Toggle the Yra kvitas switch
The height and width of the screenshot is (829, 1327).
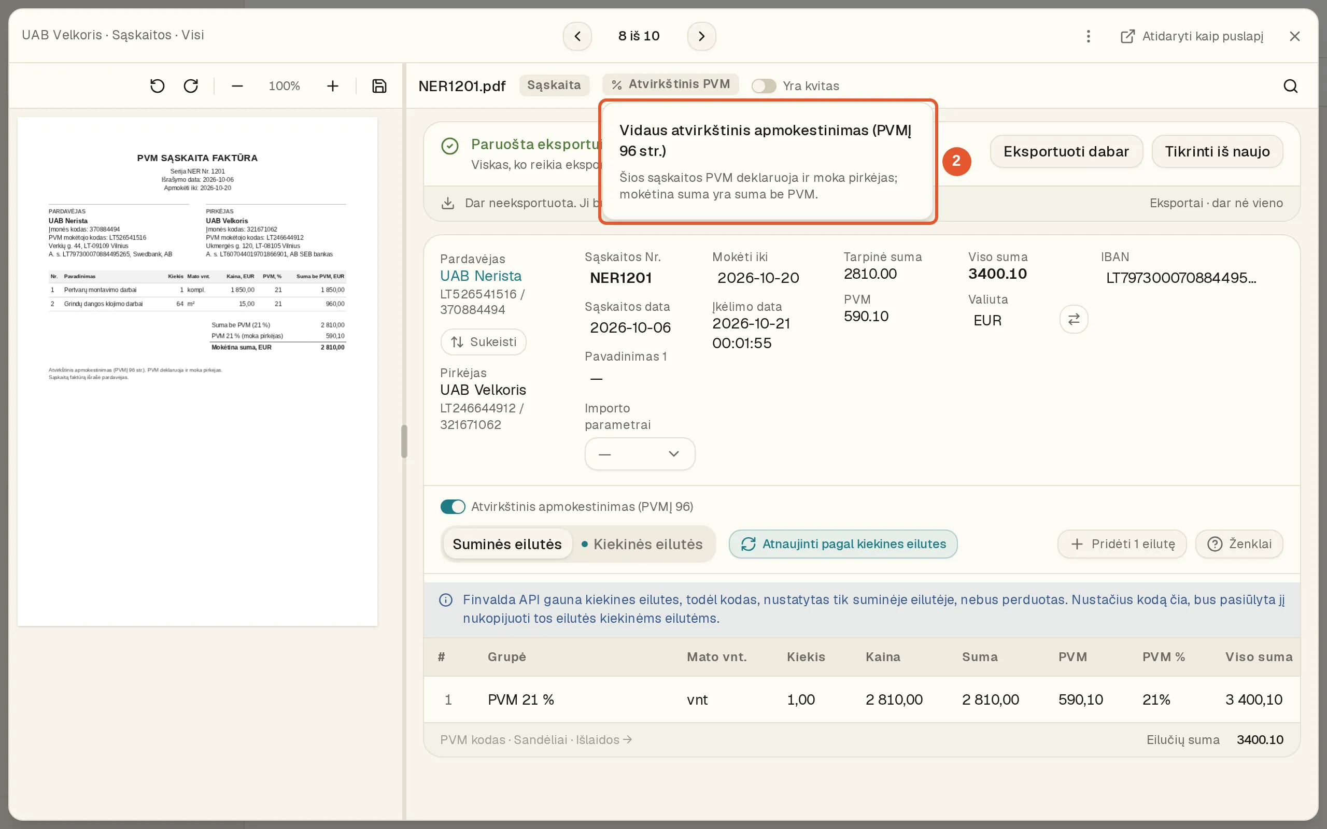[764, 86]
